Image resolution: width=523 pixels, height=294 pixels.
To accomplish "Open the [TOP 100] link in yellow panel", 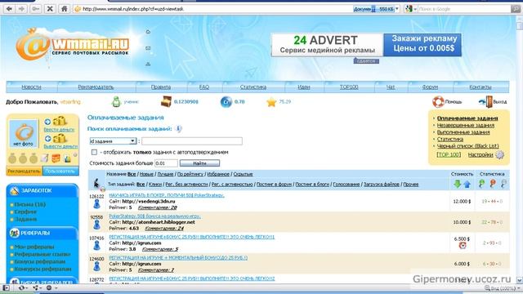I will (449, 154).
